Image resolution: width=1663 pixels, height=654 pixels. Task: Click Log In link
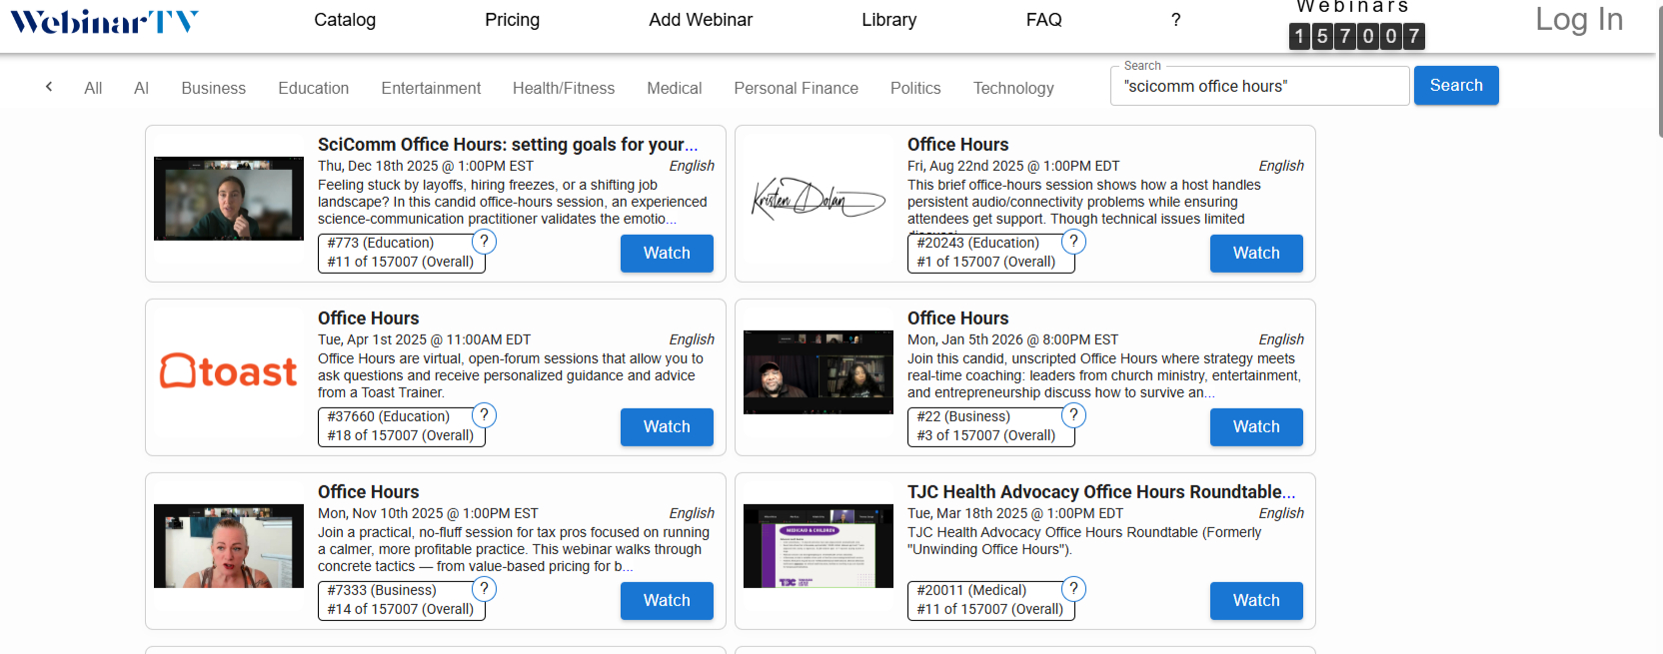pos(1578,20)
